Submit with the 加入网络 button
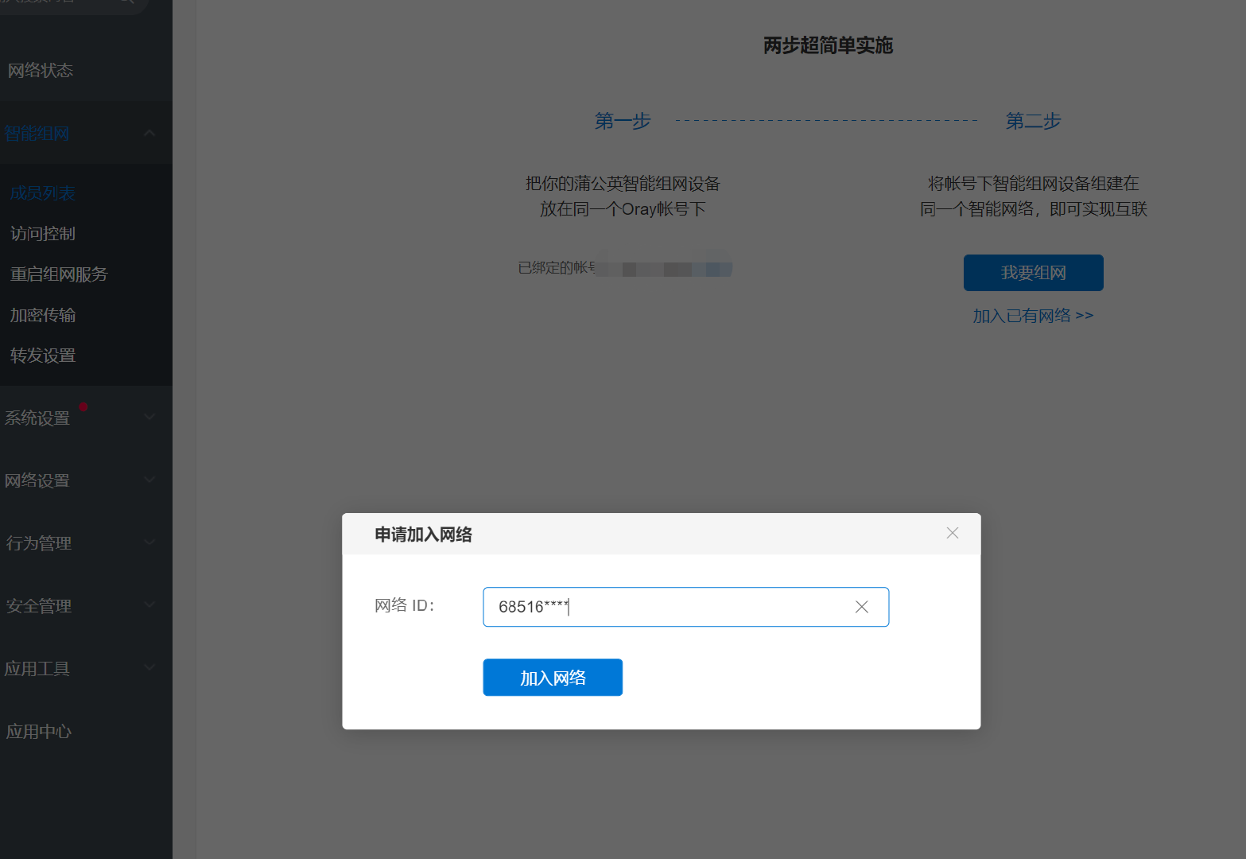The height and width of the screenshot is (859, 1246). coord(553,678)
